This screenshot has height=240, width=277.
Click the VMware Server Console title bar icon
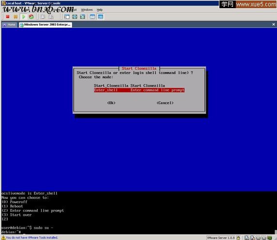(x=3, y=3)
